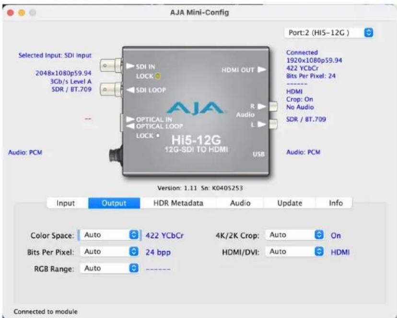Click the SDI IN arrow on device
The height and width of the screenshot is (318, 397).
[130, 66]
